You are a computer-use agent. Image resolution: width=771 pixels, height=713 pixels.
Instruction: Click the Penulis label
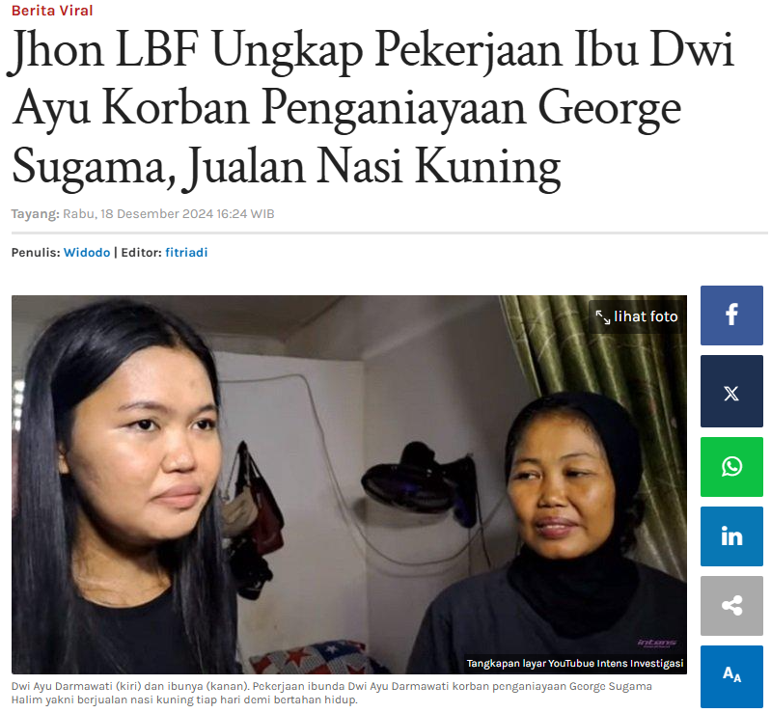36,252
